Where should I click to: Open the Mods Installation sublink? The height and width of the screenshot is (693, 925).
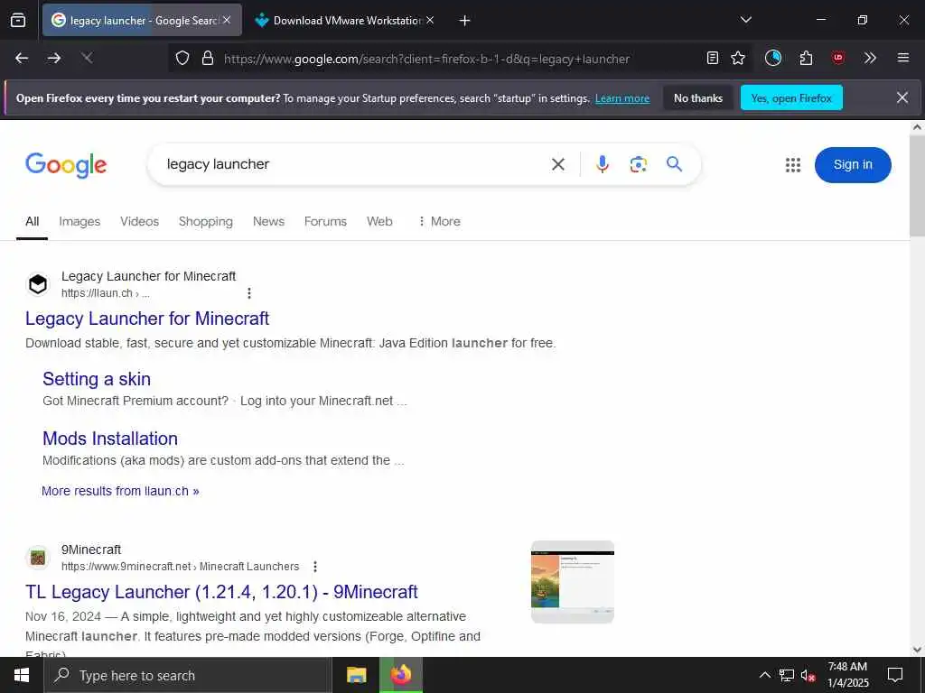(110, 439)
